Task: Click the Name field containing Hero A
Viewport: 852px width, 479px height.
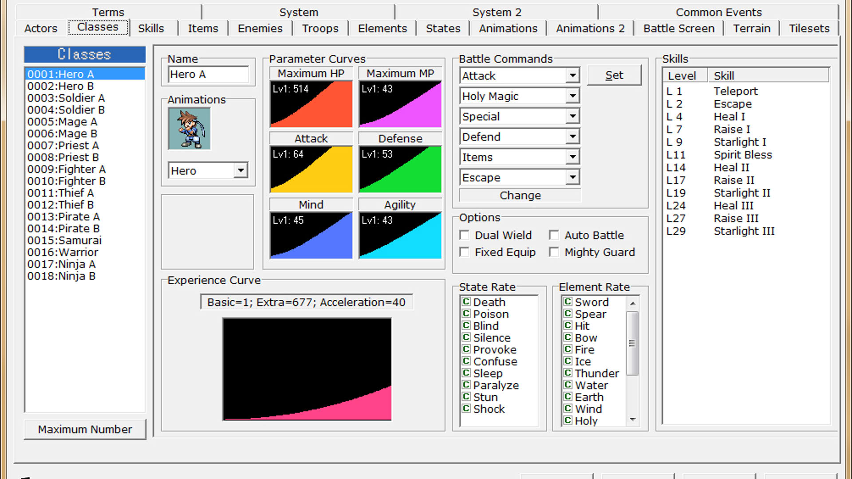Action: pyautogui.click(x=209, y=74)
